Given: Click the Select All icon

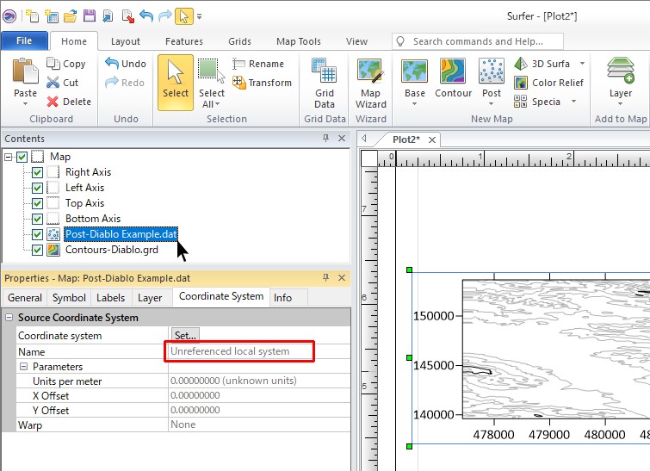Looking at the screenshot, I should click(212, 71).
